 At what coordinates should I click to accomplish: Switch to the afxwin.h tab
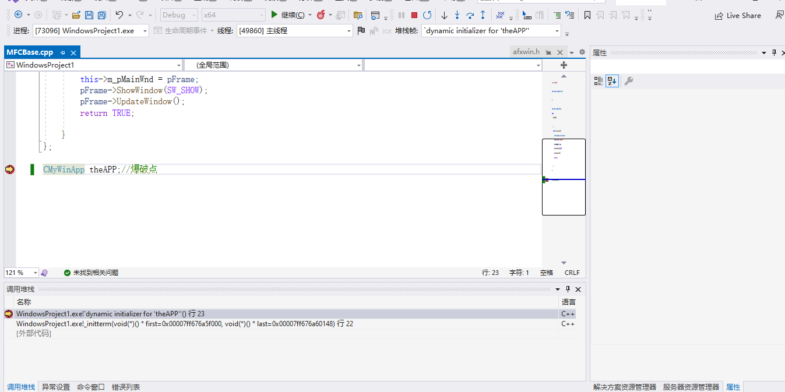point(526,52)
